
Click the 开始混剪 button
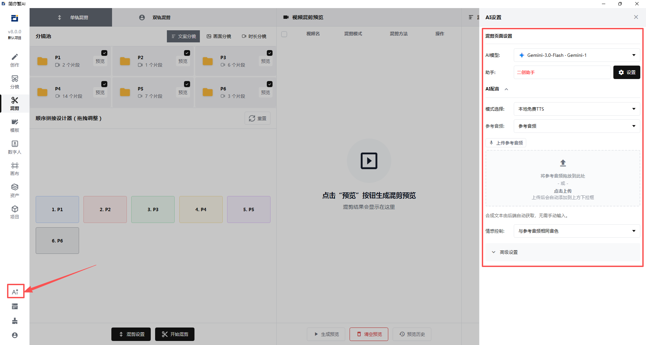click(175, 334)
